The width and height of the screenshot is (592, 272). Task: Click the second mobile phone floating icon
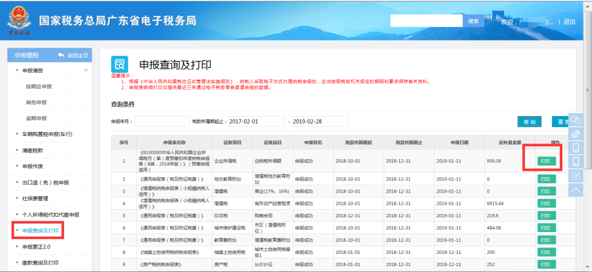(576, 161)
